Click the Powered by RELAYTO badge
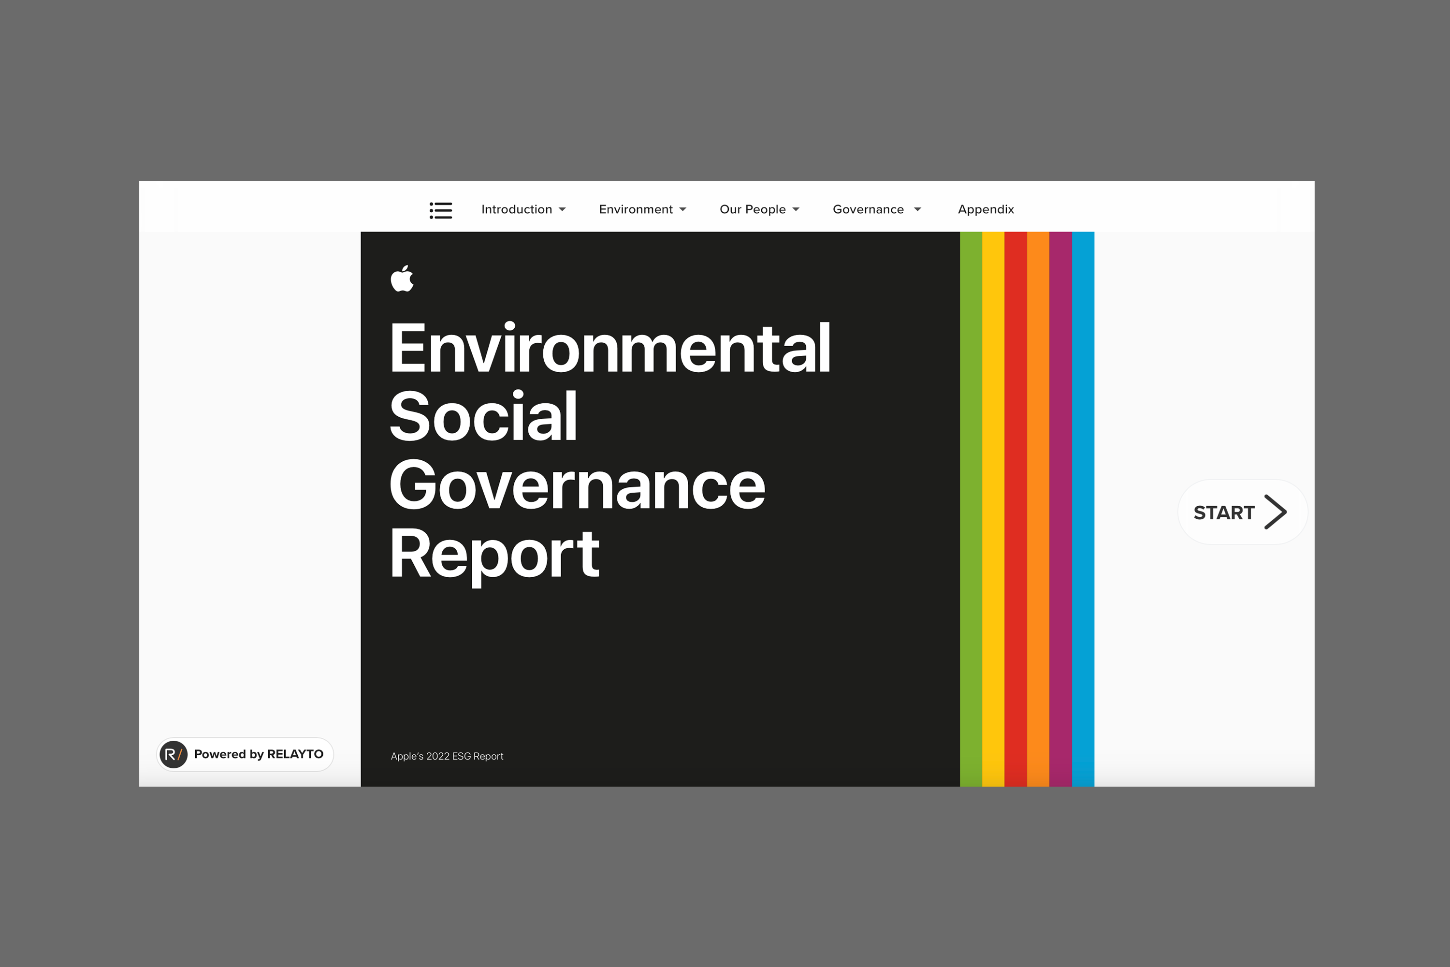This screenshot has width=1450, height=967. 245,754
